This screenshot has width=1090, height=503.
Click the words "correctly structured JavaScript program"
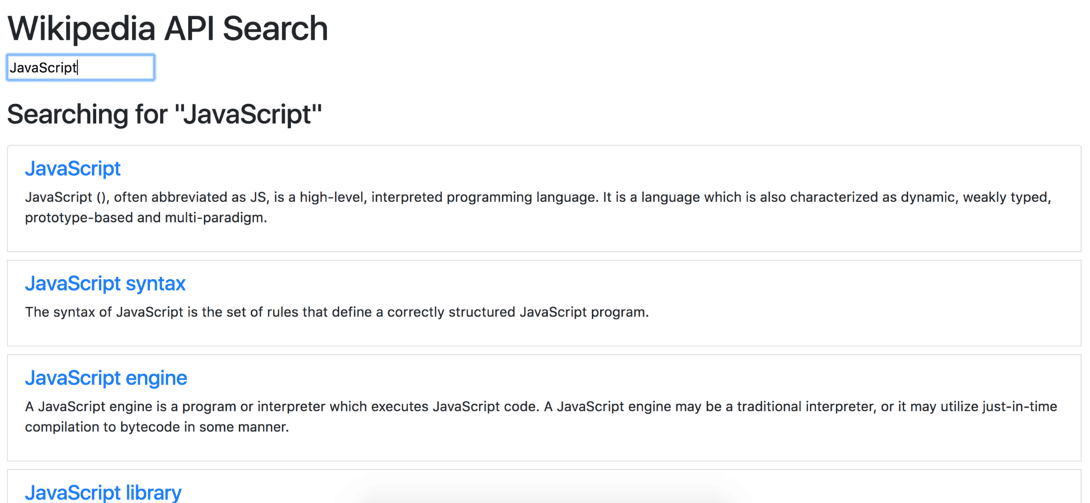pos(518,312)
